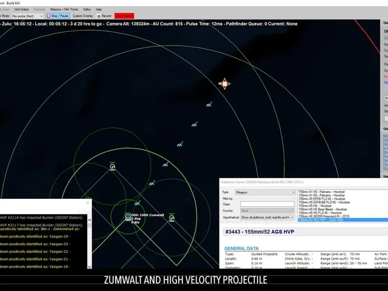388x291 pixels.
Task: Select 155mm/41 HE -Palmaria - Howitzer entry
Action: tap(322, 192)
